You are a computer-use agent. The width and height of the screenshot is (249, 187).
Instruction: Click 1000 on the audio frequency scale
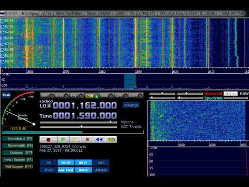(181, 145)
